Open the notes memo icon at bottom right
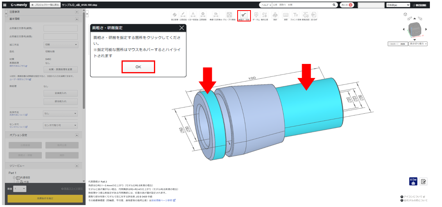Viewport: 442px width, 207px height. [424, 181]
